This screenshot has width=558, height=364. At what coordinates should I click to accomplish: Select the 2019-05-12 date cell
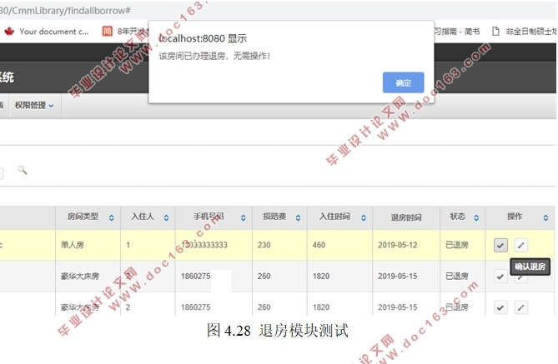click(406, 245)
